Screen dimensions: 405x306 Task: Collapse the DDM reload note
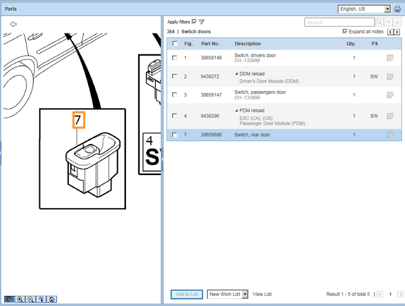click(x=237, y=73)
